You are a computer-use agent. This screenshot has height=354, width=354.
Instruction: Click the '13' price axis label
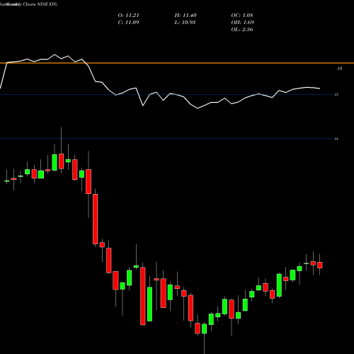339,69
